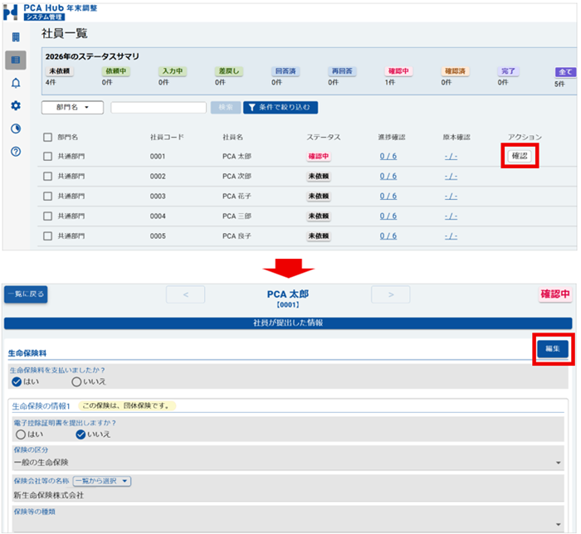Screen dimensions: 581x534
Task: Check the row for employee 0004
Action: click(x=47, y=216)
